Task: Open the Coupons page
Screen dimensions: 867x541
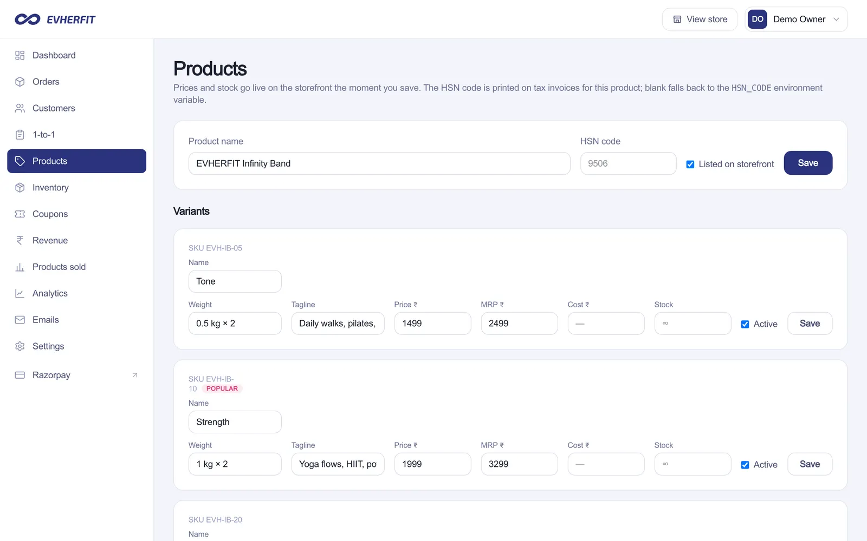Action: point(76,214)
